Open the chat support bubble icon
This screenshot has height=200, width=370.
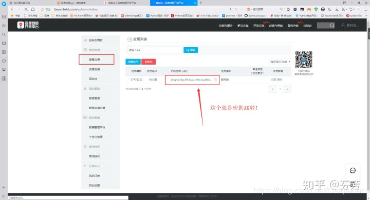pyautogui.click(x=353, y=170)
